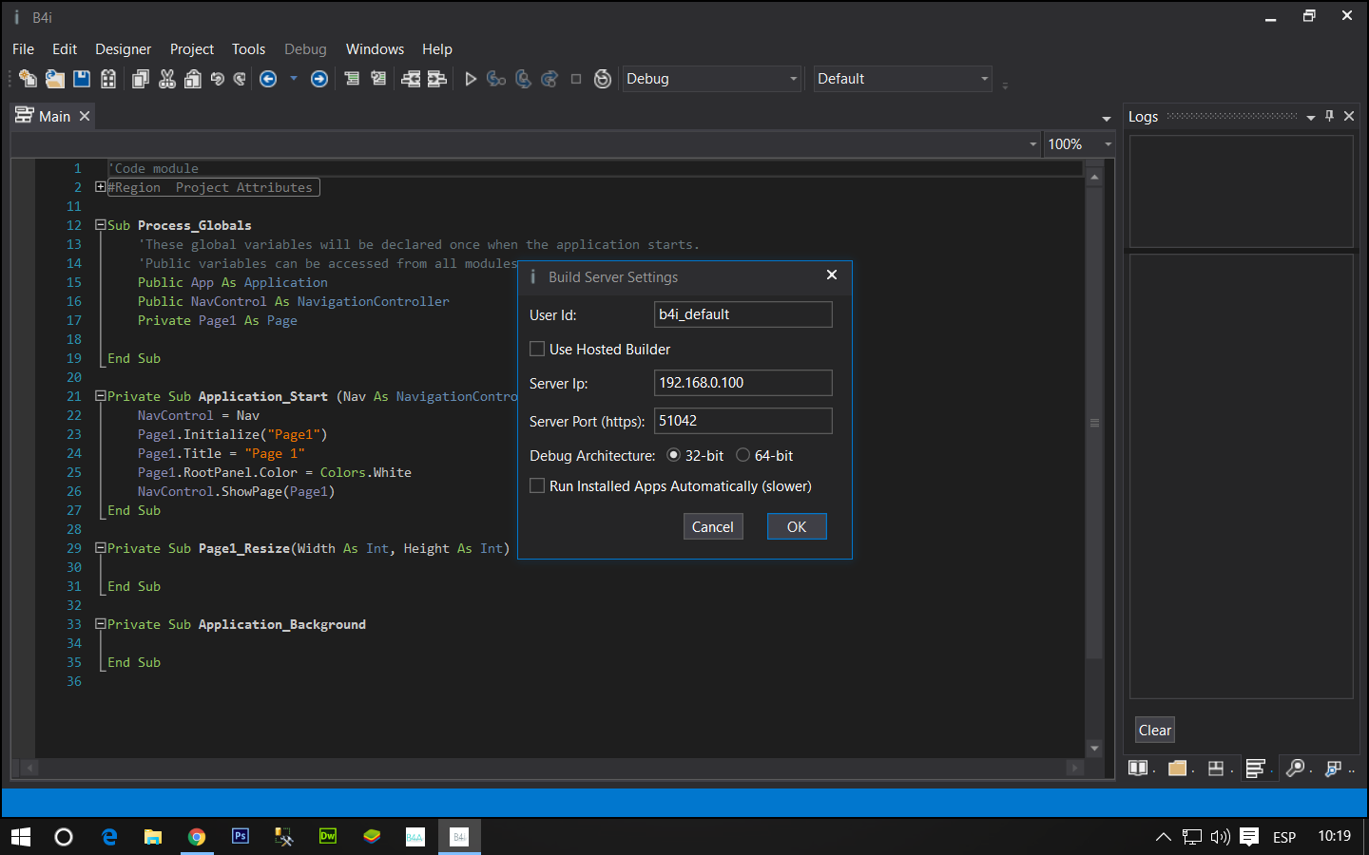
Task: Click the Clear logs button
Action: [1154, 731]
